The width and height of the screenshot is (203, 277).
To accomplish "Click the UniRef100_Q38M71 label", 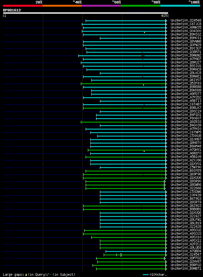I will 186,52.
